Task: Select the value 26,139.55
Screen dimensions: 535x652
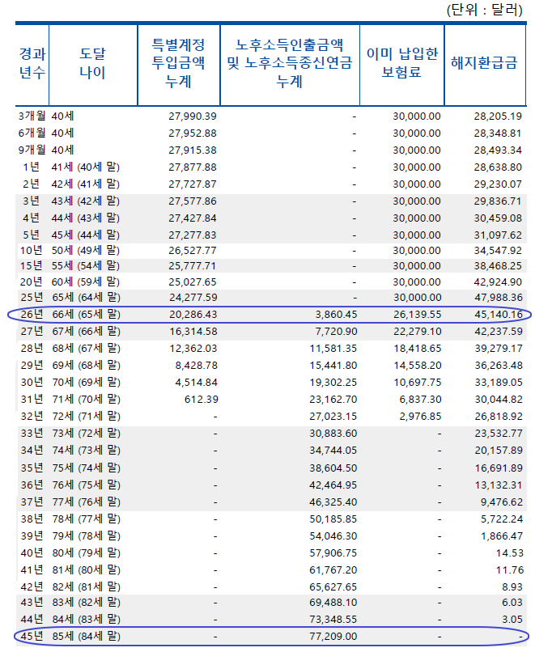Action: tap(418, 315)
